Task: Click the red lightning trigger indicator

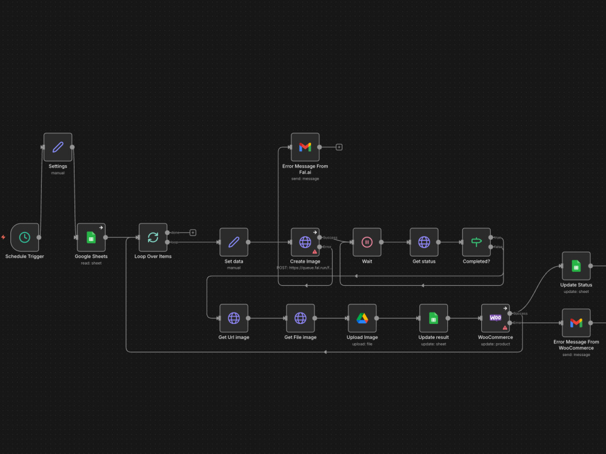Action: tap(3, 237)
